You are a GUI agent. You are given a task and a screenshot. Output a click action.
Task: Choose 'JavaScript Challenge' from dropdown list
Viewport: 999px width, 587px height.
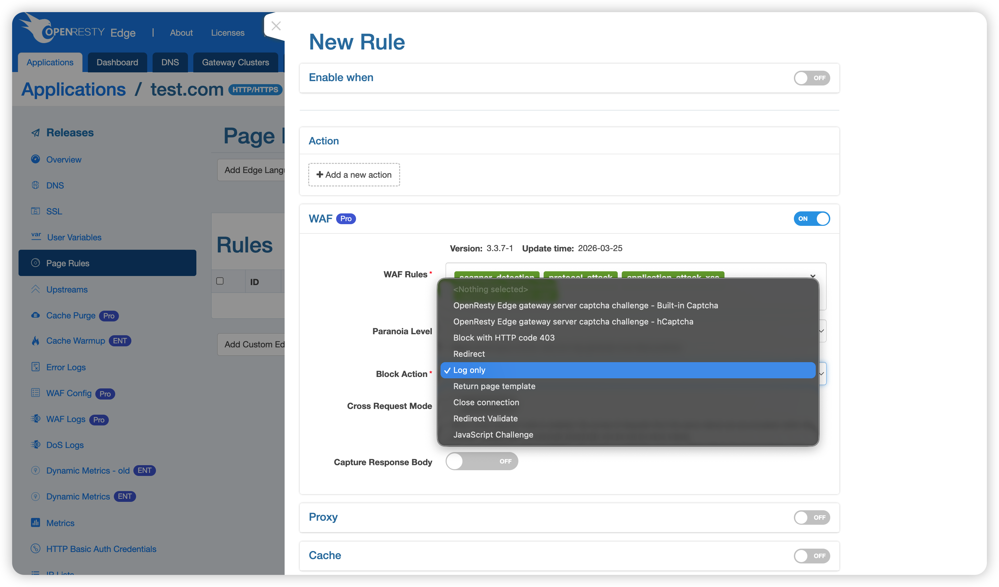(493, 435)
